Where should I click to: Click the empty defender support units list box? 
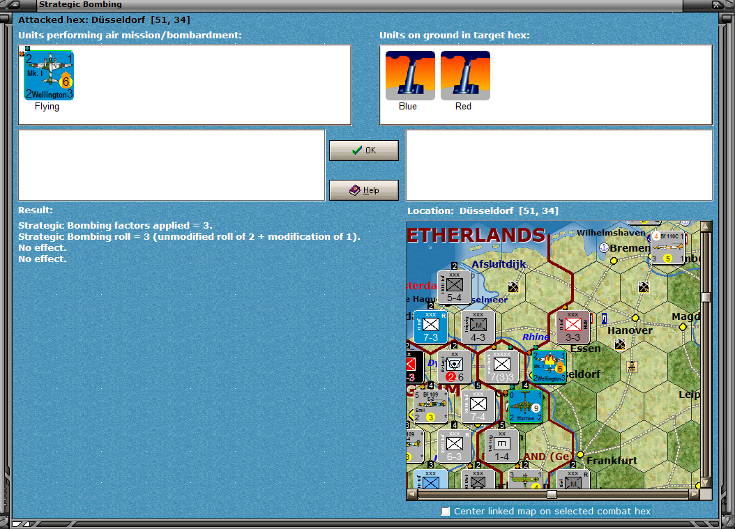[x=559, y=165]
